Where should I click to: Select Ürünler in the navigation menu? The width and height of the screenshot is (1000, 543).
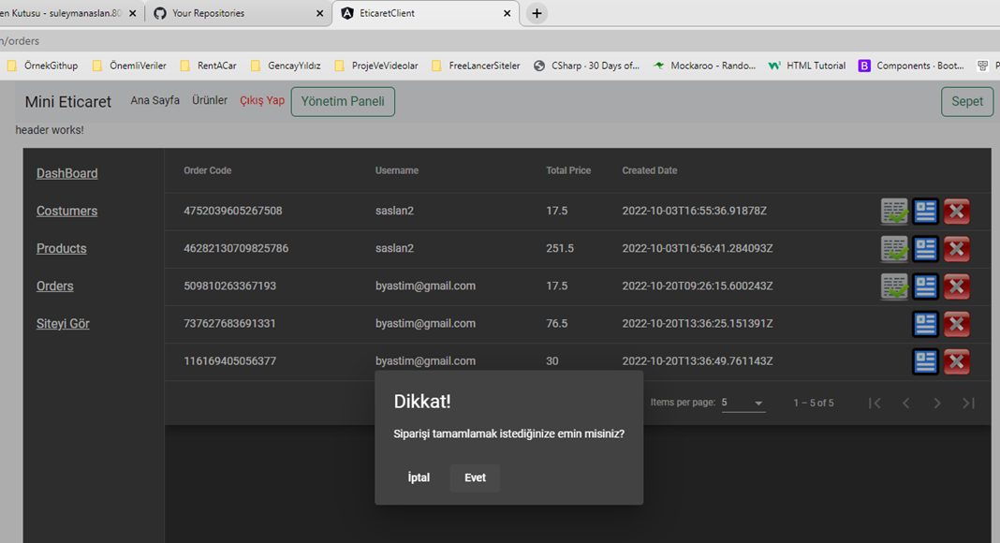[210, 100]
